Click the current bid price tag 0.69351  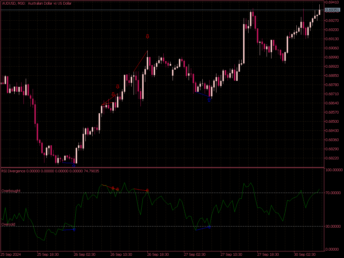point(332,9)
